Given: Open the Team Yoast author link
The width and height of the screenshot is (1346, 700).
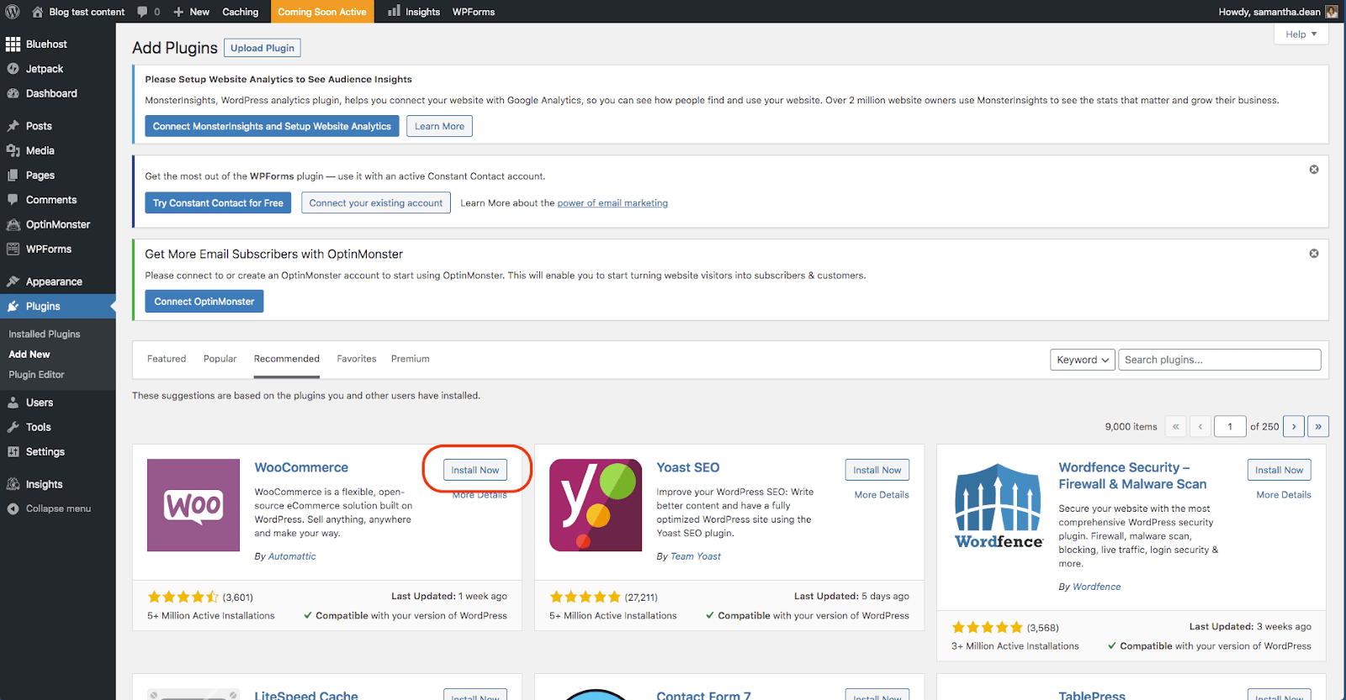Looking at the screenshot, I should pyautogui.click(x=696, y=556).
